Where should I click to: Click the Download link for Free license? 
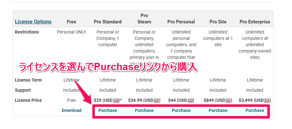click(71, 110)
